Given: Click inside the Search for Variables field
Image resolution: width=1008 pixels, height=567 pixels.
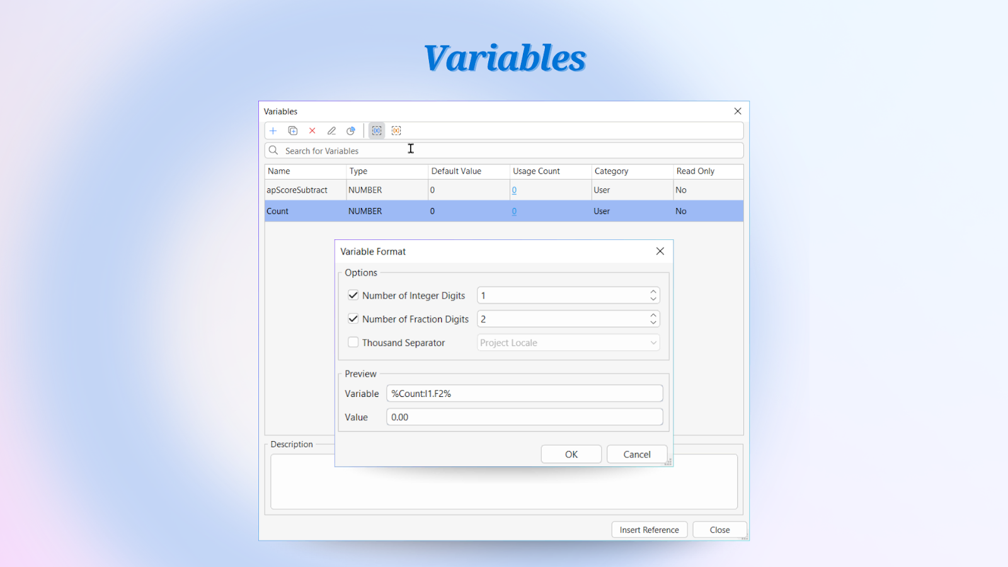Looking at the screenshot, I should click(x=378, y=150).
